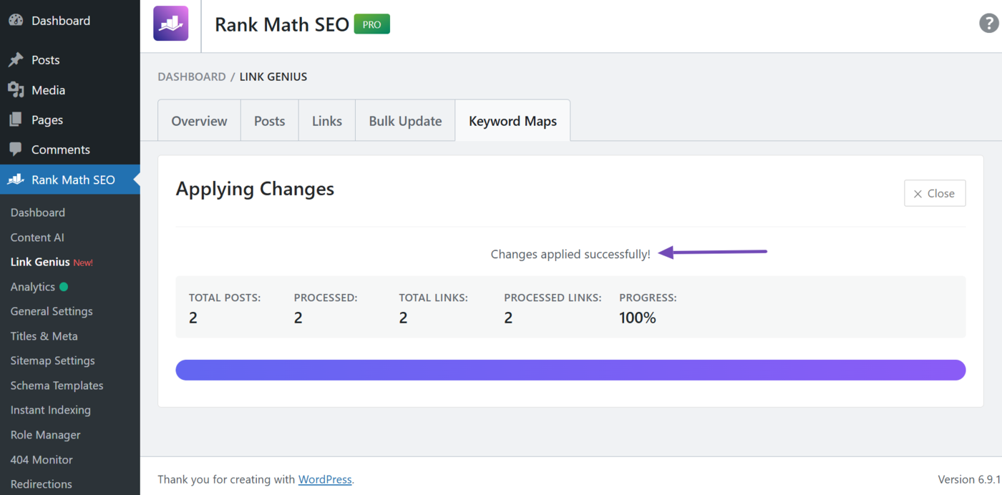
Task: Click the Rank Math SEO sidebar icon
Action: 16,180
